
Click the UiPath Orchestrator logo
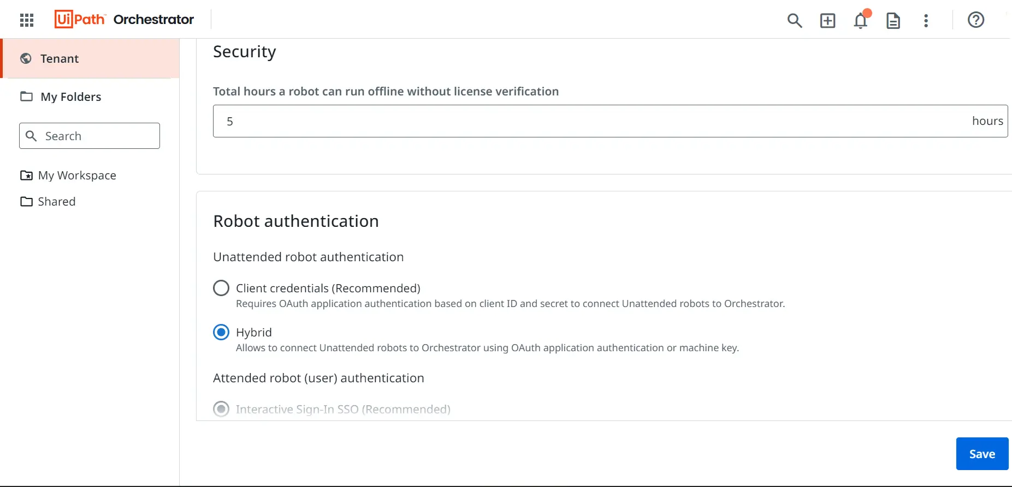(124, 20)
